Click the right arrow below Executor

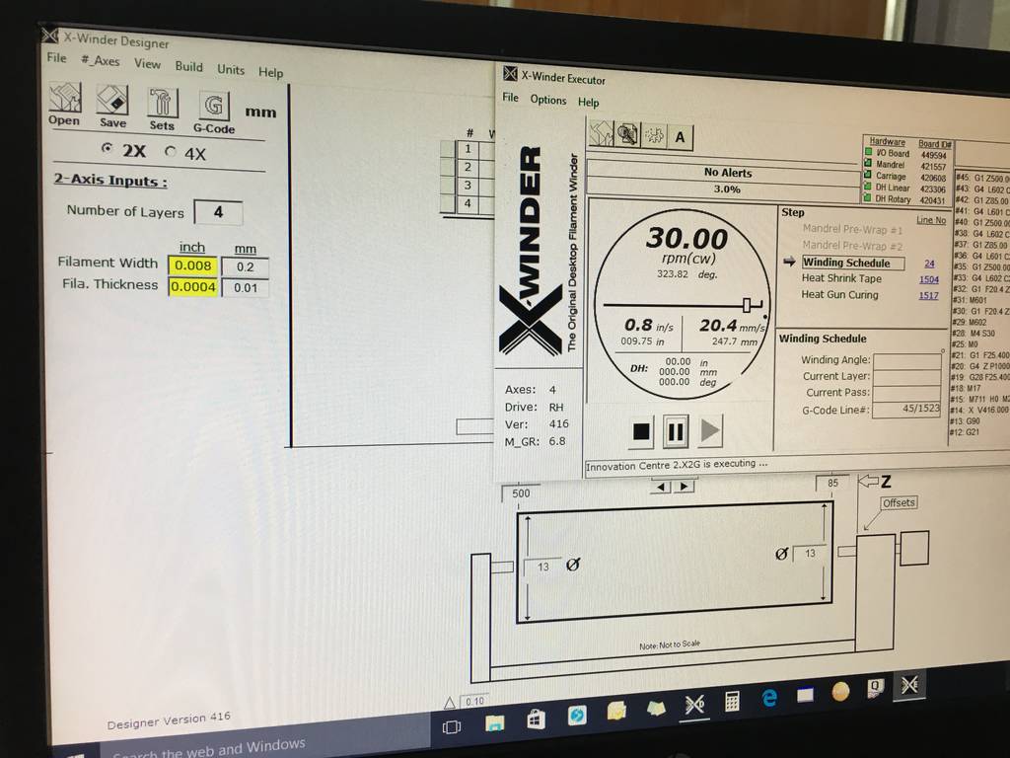click(684, 486)
